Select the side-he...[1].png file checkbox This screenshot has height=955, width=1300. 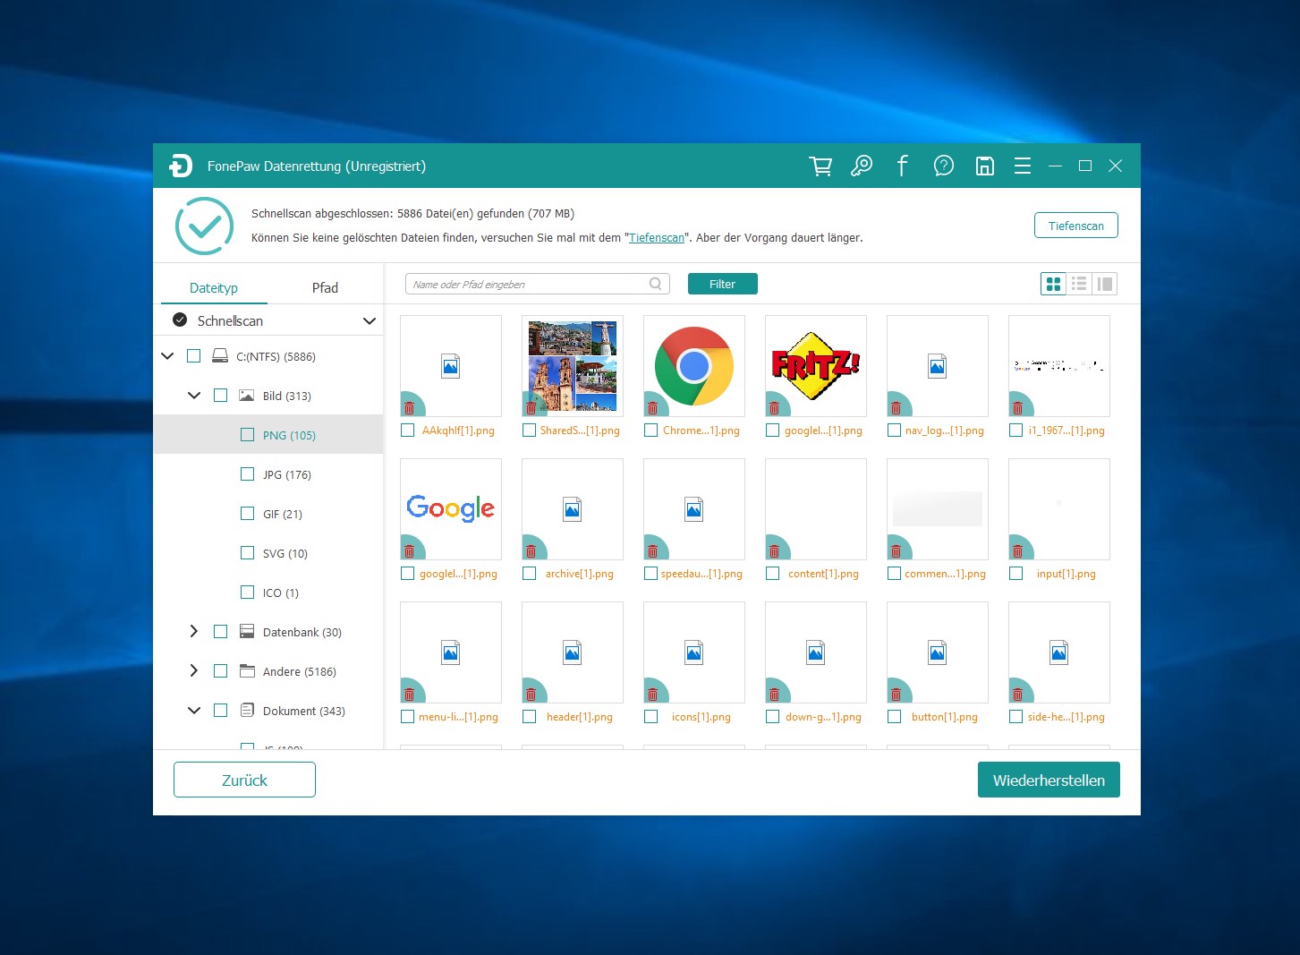pyautogui.click(x=1015, y=717)
